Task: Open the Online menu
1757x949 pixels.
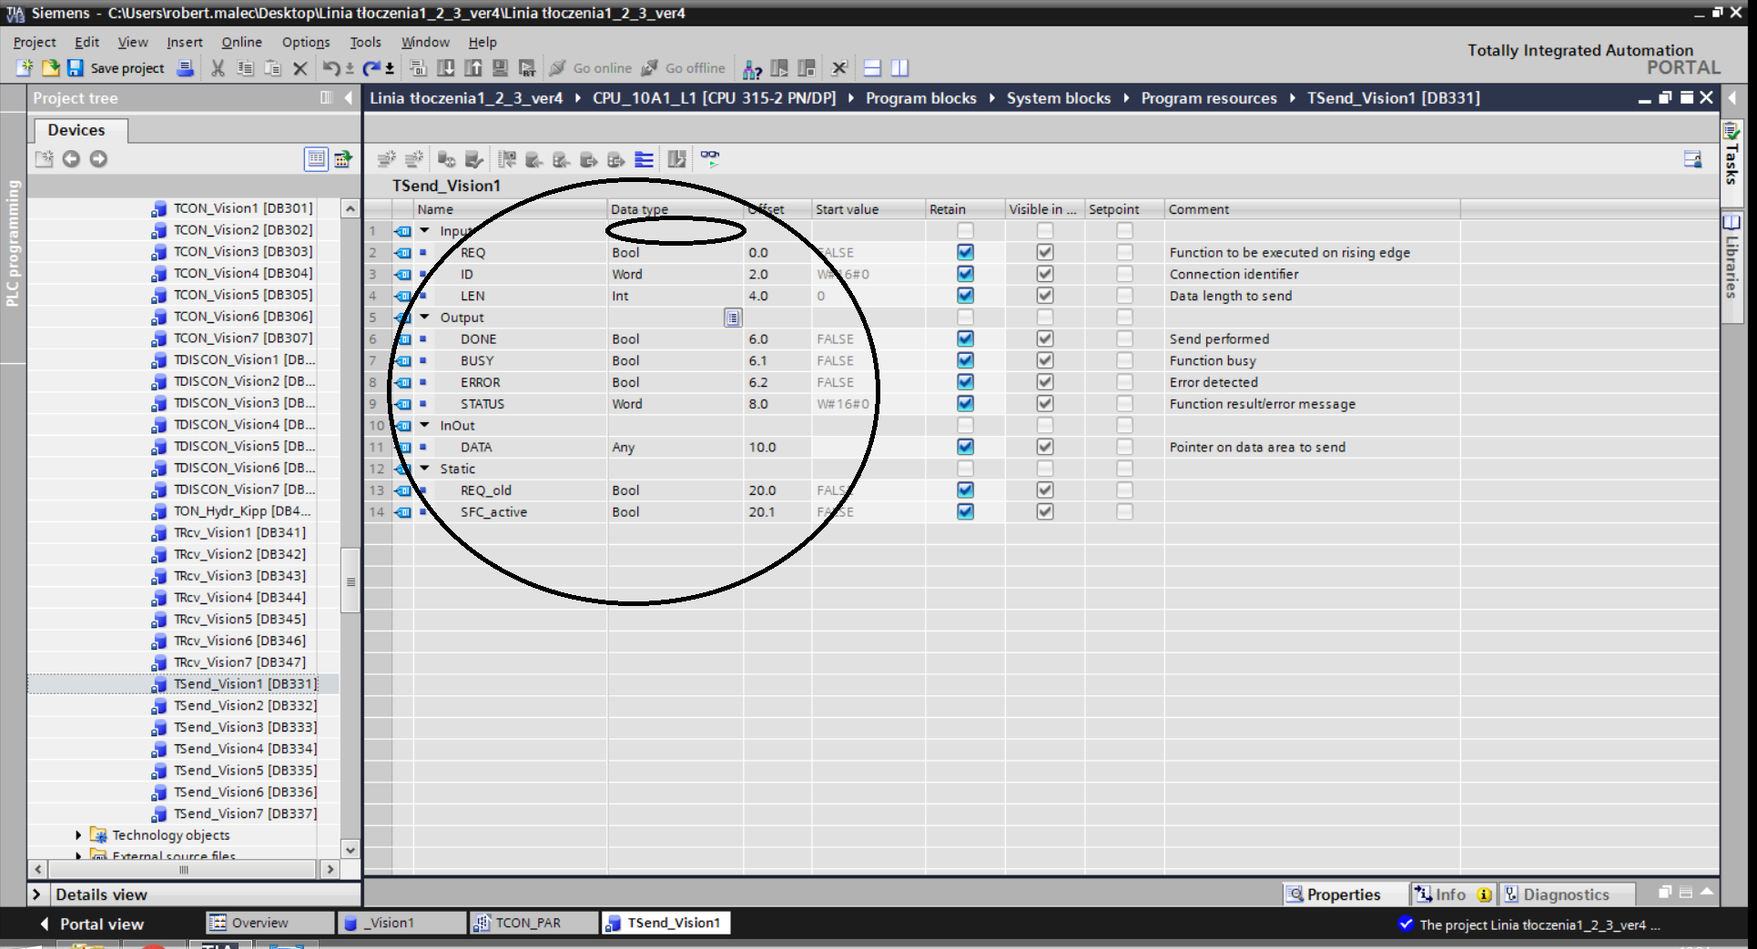Action: tap(241, 42)
